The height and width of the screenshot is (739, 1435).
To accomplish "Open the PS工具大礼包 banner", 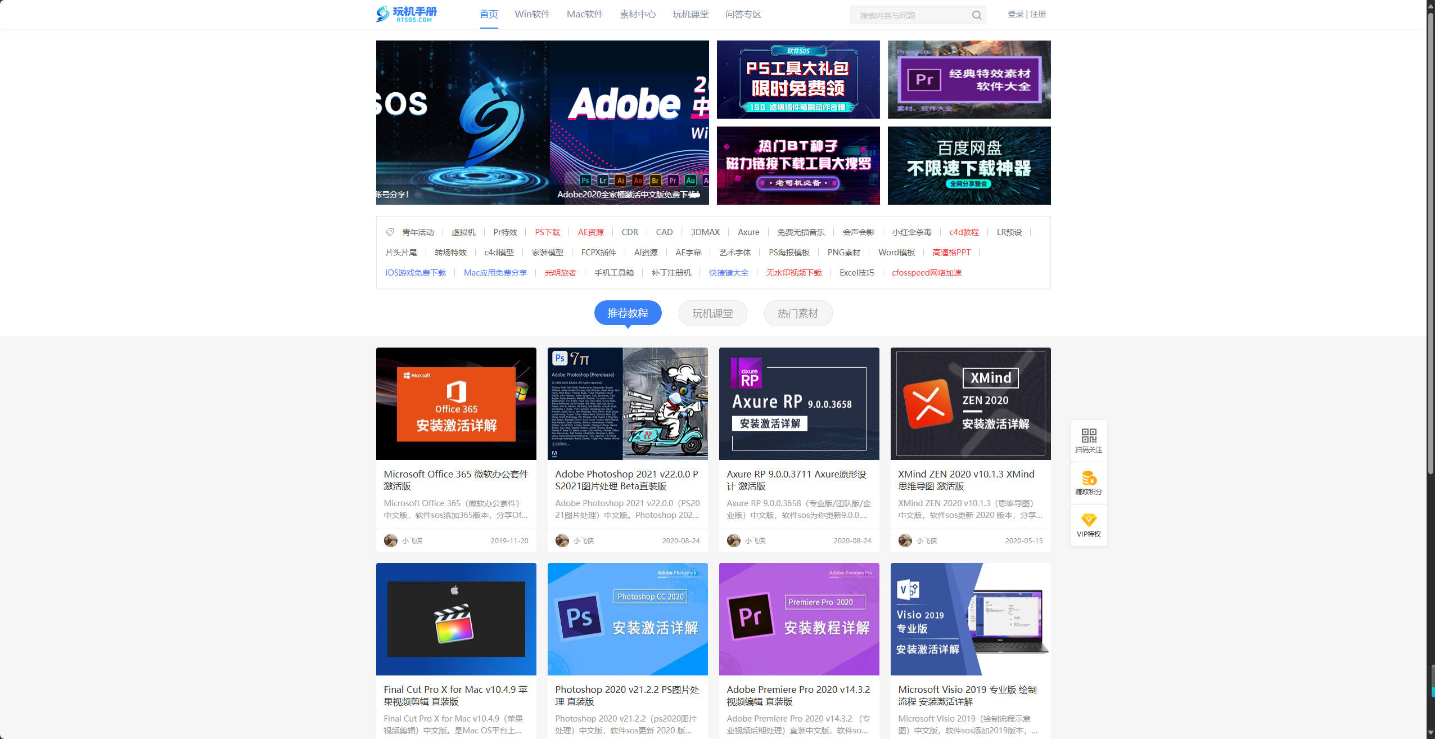I will pyautogui.click(x=798, y=79).
